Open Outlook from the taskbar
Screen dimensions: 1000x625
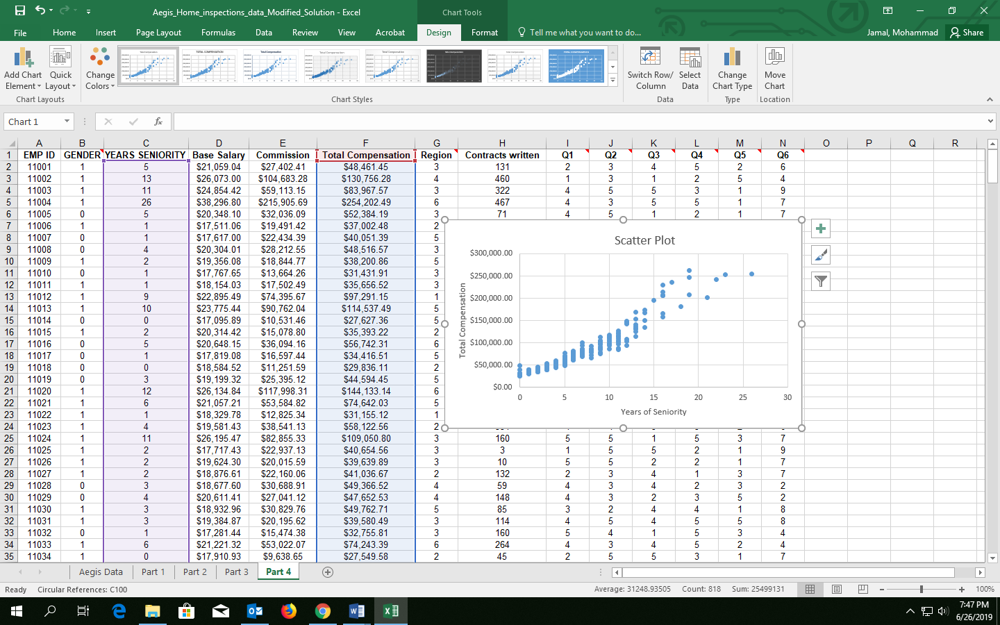pyautogui.click(x=255, y=611)
